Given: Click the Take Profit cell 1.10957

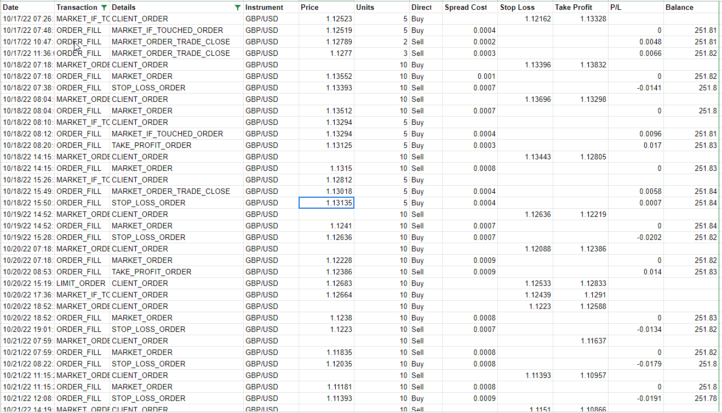Looking at the screenshot, I should pos(581,375).
